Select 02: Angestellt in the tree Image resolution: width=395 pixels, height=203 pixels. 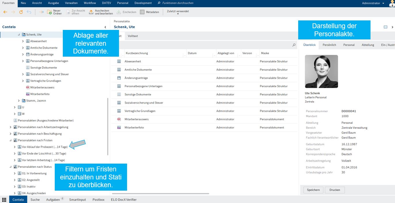[31, 180]
